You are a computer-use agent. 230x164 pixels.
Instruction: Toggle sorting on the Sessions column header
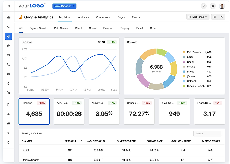[x=81, y=141]
